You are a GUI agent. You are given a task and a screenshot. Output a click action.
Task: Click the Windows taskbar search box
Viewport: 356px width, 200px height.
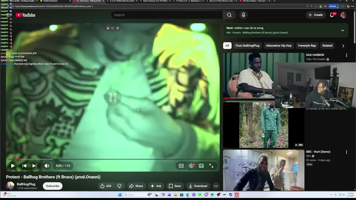tap(138, 195)
